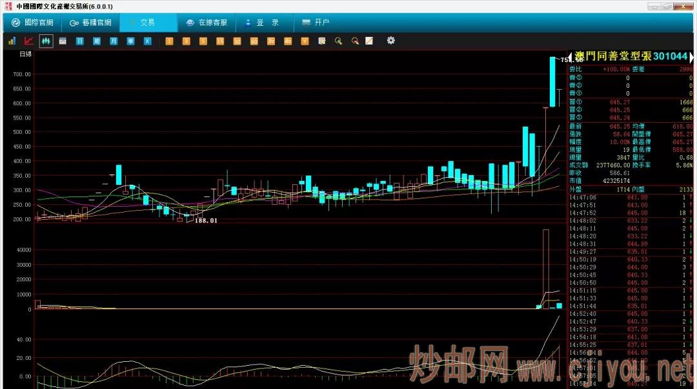Screen dimensions: 697x389
Task: Click the orange Y period icon
Action: (305, 41)
